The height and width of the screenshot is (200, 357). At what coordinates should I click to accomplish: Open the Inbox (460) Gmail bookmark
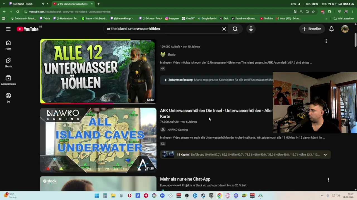click(288, 19)
